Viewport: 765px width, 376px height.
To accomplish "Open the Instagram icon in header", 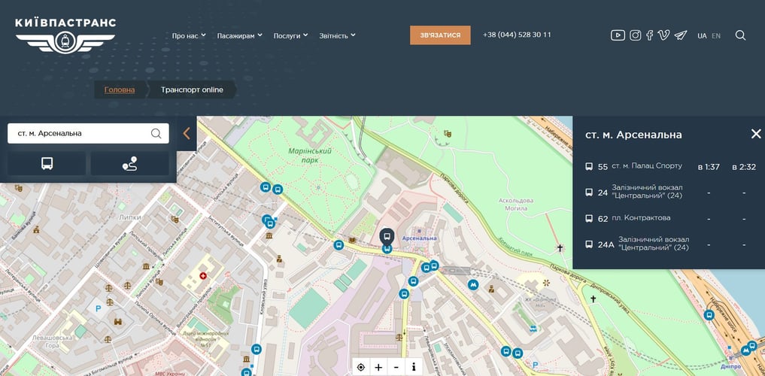I will coord(636,35).
